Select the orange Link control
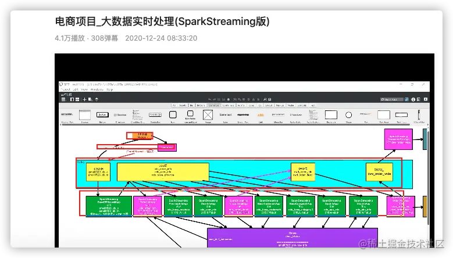 click(x=261, y=116)
